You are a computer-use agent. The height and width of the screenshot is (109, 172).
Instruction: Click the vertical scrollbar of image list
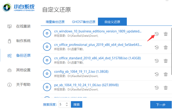171,51
